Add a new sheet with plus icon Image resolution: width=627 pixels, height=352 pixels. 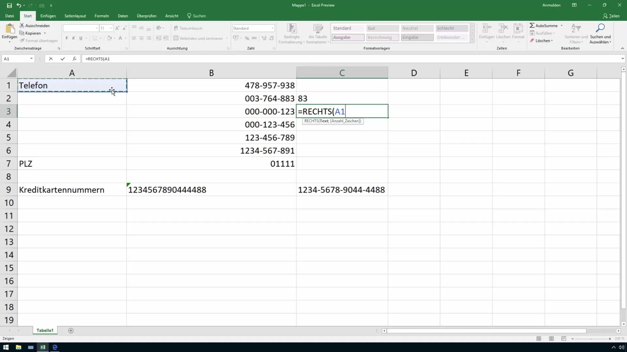71,330
